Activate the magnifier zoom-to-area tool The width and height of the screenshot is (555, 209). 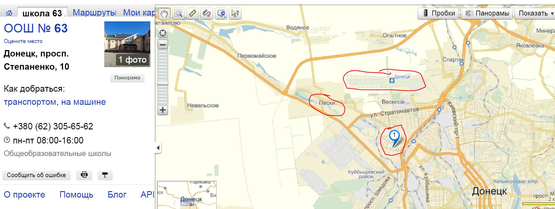click(178, 13)
